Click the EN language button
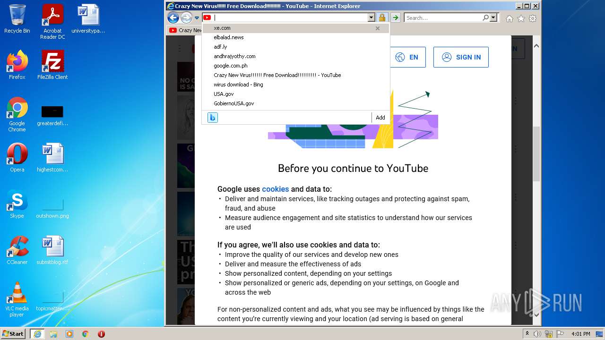The image size is (605, 340). [x=407, y=57]
